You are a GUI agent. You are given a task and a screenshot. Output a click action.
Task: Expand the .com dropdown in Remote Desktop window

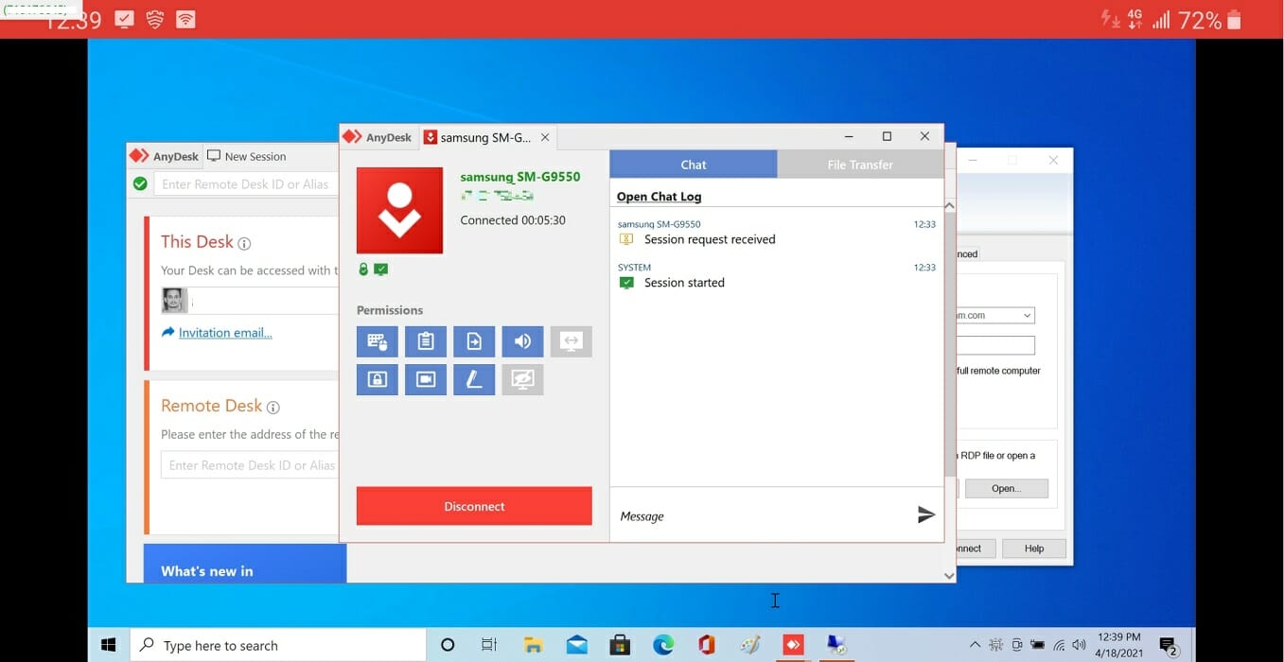(x=1027, y=315)
